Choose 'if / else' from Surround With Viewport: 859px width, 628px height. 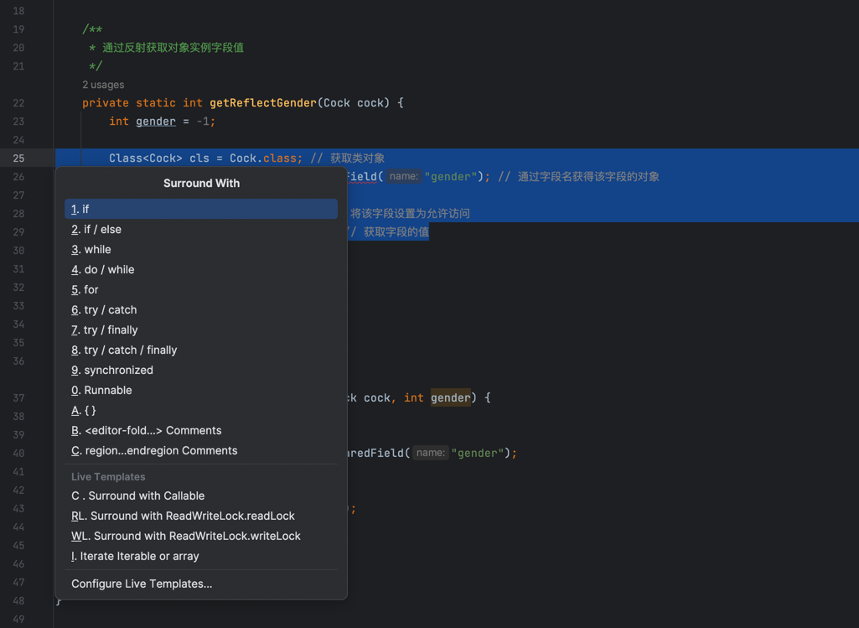[x=96, y=229]
